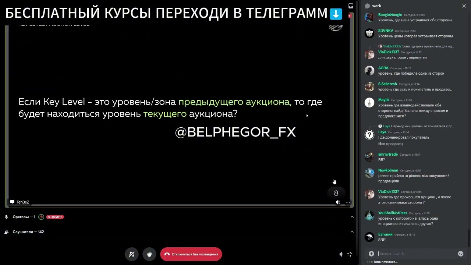This screenshot has width=471, height=265.
Task: Click the people icon beside Слушатели
Action: [x=6, y=232]
